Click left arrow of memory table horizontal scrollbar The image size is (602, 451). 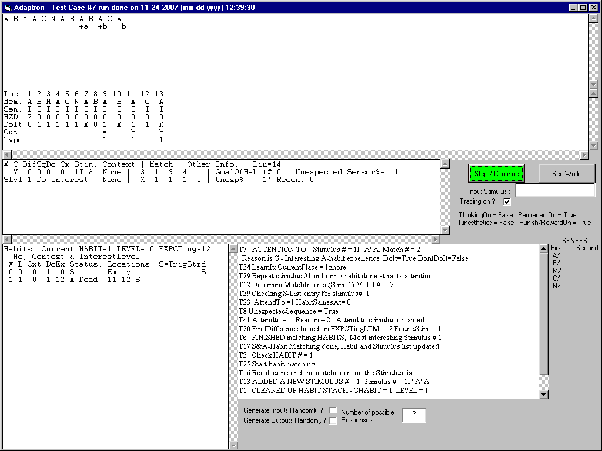tap(7, 154)
